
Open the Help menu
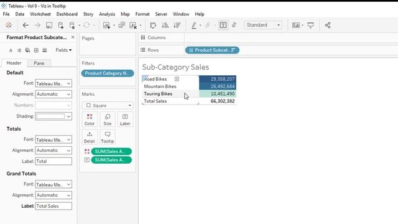[x=200, y=14]
